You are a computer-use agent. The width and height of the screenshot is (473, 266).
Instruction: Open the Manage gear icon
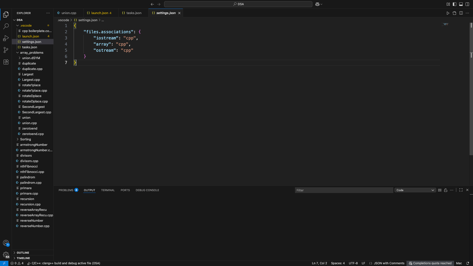coord(6,255)
